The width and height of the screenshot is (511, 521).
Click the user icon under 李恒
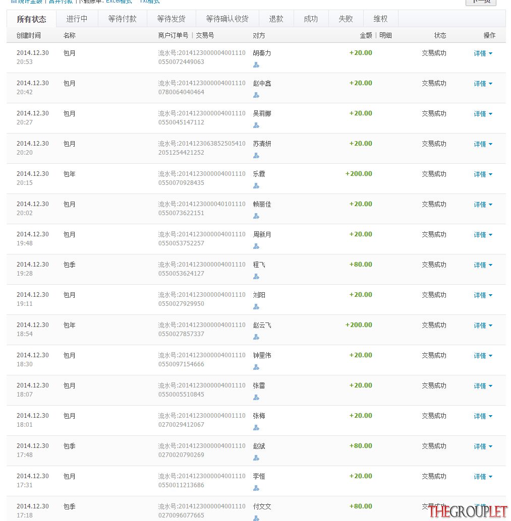tap(256, 488)
